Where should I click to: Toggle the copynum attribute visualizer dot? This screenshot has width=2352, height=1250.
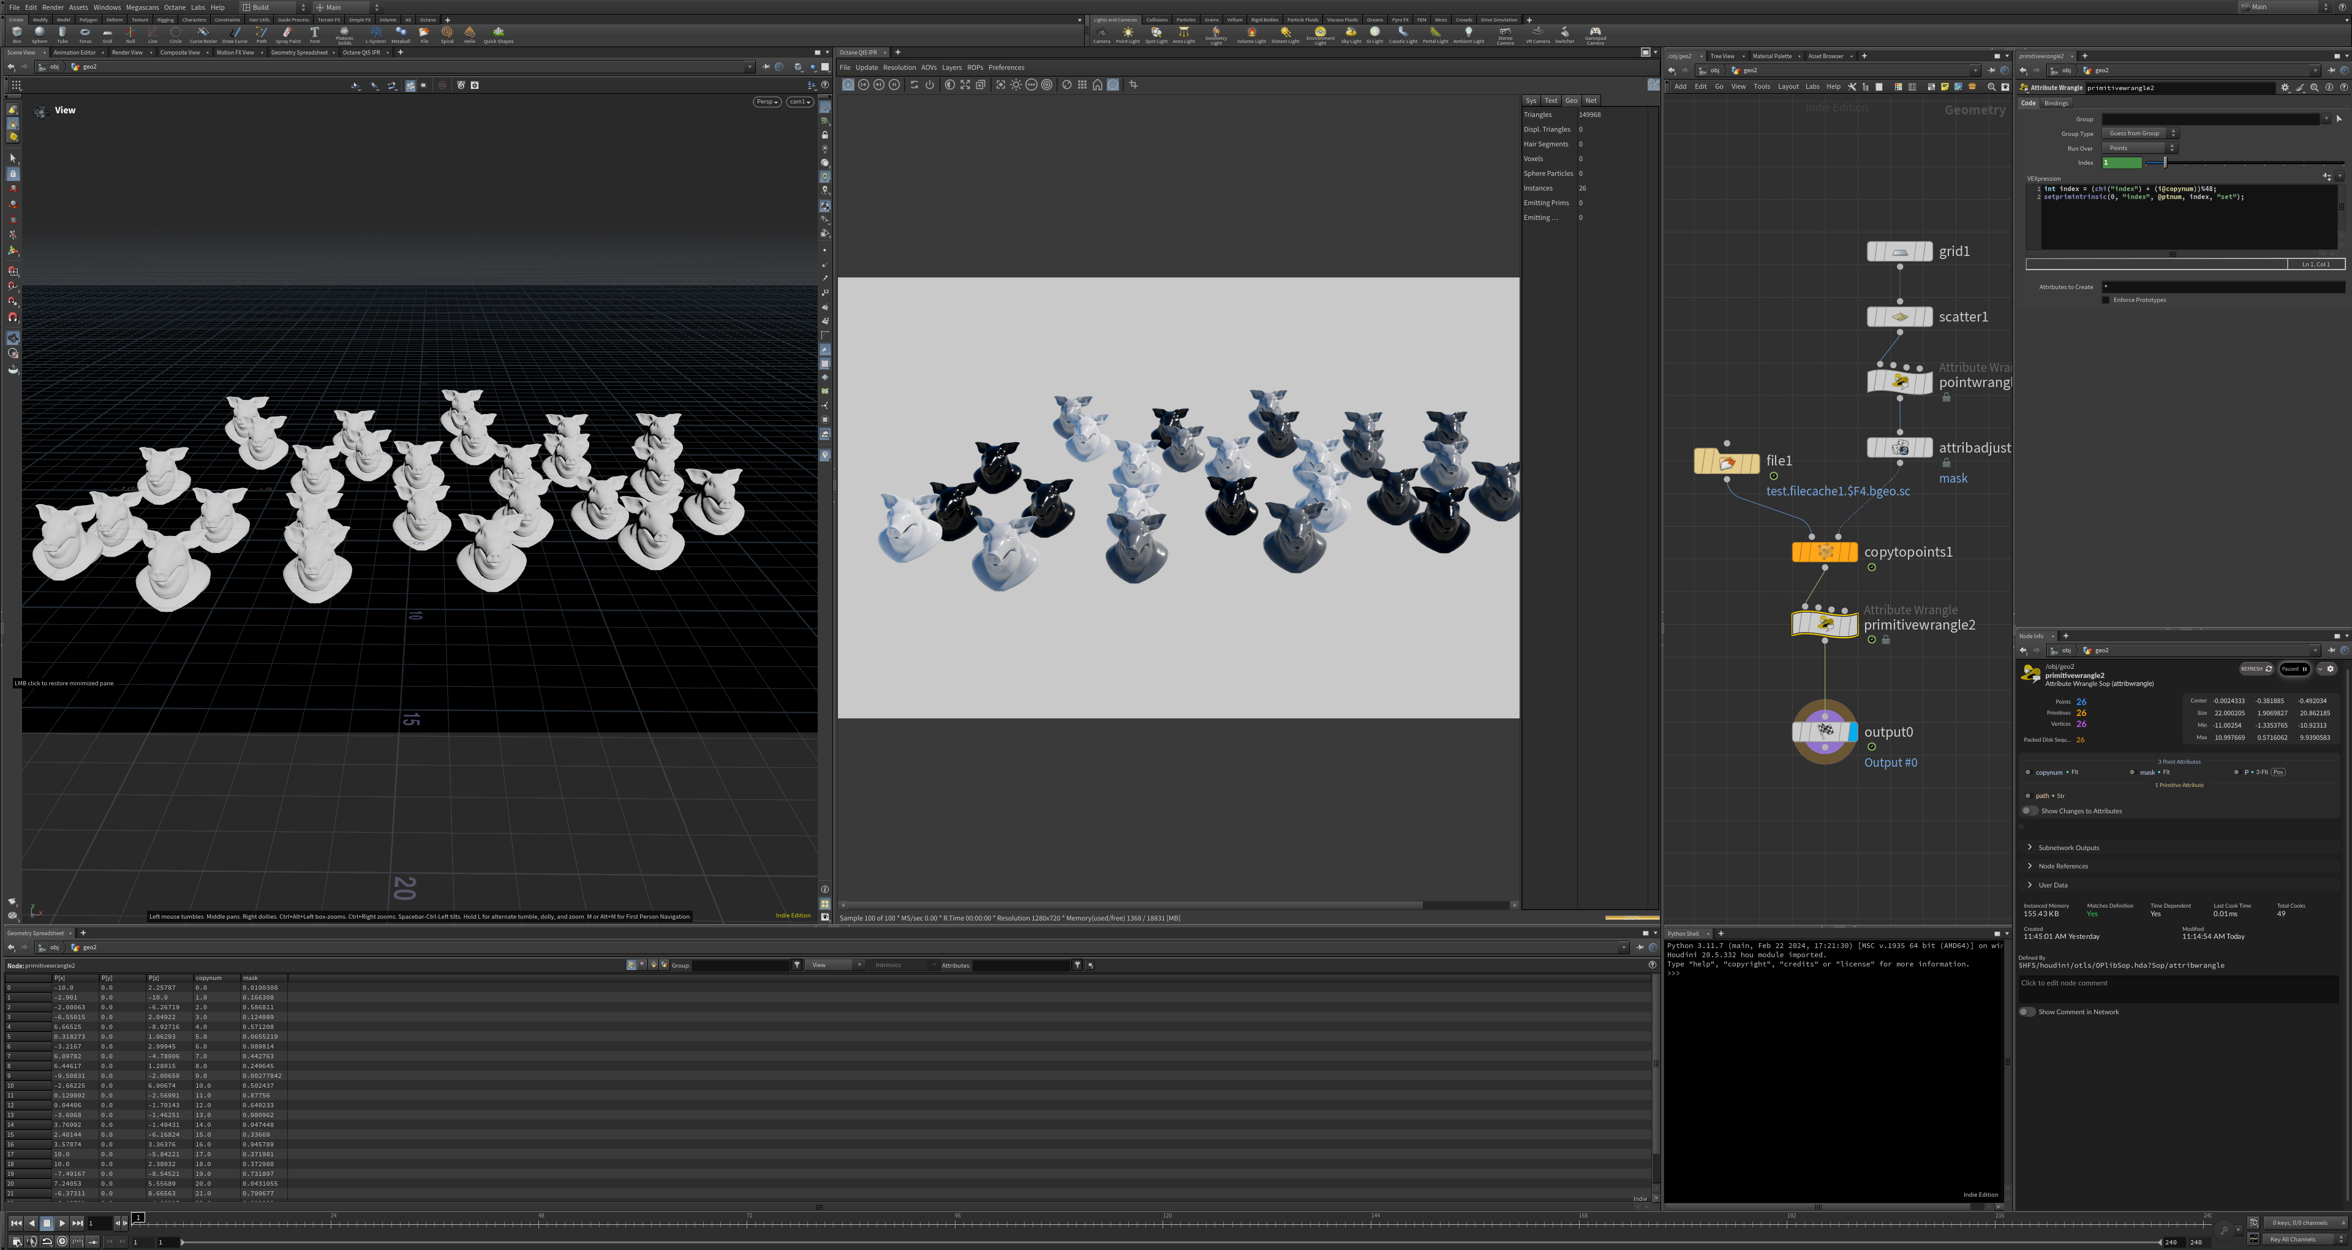click(x=2028, y=772)
